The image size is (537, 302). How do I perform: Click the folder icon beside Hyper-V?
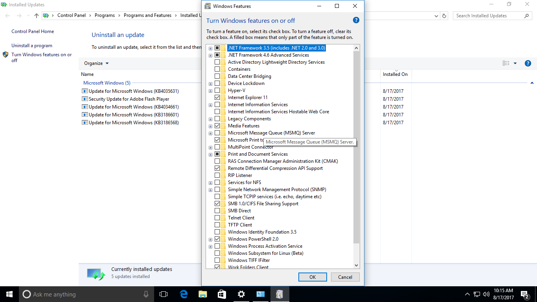coord(224,90)
